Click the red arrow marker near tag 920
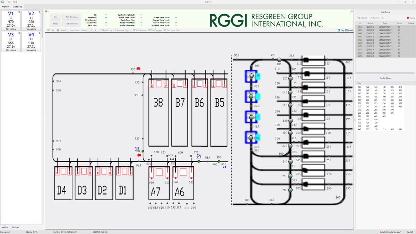Screen dimensions: 416x234 (139, 155)
